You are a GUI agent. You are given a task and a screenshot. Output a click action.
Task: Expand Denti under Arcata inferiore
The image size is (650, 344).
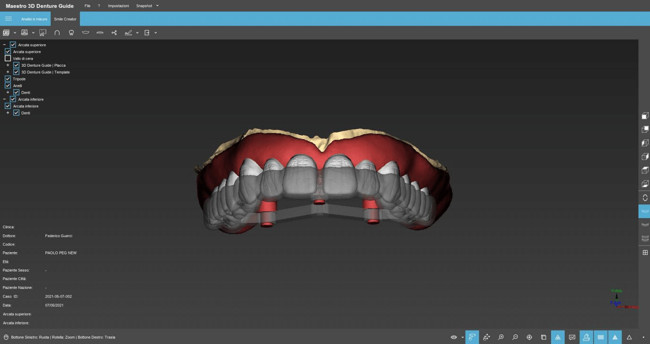8,113
